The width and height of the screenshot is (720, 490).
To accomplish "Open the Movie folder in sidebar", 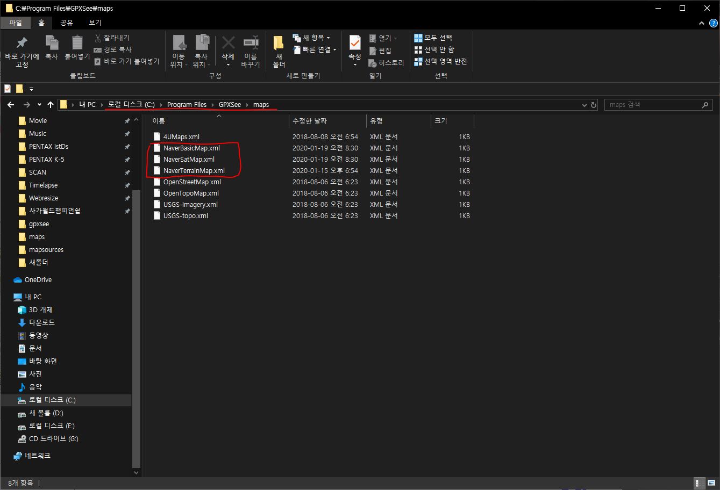I will [38, 121].
